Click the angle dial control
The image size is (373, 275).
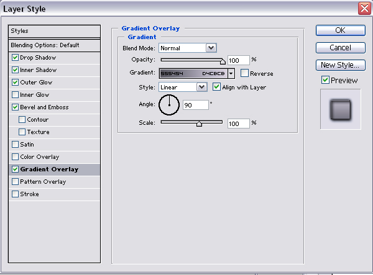click(168, 105)
